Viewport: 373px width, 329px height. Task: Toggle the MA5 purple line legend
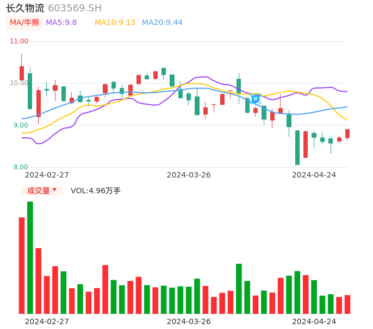(61, 22)
